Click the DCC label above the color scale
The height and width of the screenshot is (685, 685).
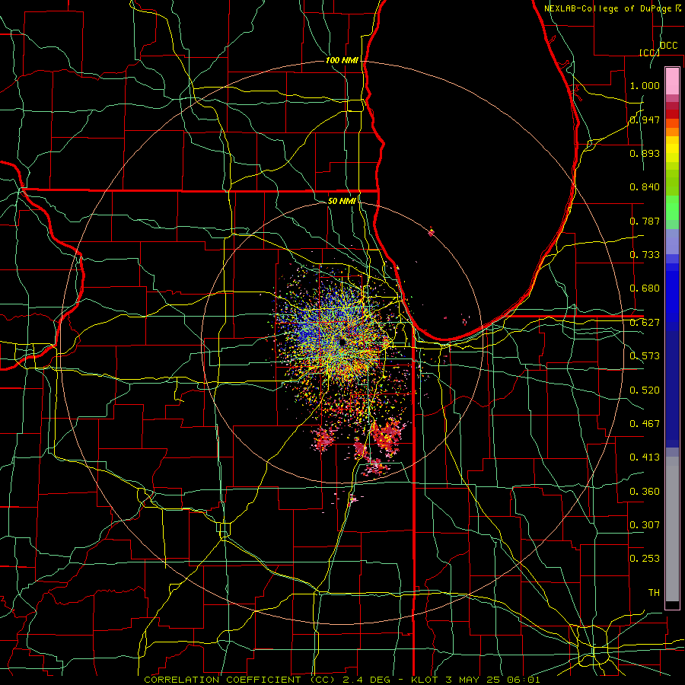[669, 45]
